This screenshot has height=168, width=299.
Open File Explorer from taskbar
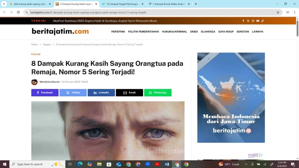tap(99, 164)
